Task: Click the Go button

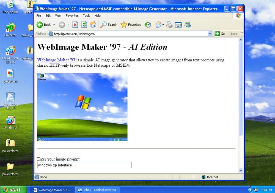Action: (219, 34)
